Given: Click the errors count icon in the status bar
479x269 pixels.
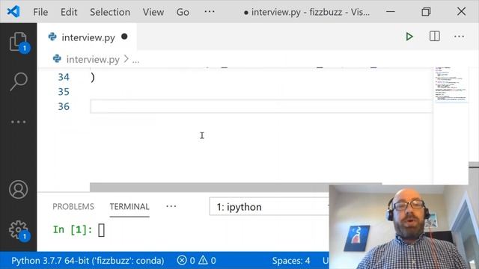Looking at the screenshot, I should click(x=182, y=261).
